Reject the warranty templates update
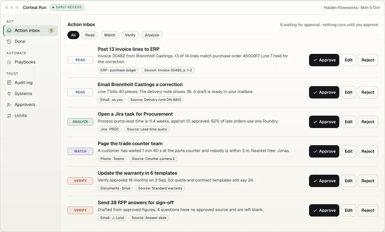Viewport: 385px width, 232px height. coord(368,181)
